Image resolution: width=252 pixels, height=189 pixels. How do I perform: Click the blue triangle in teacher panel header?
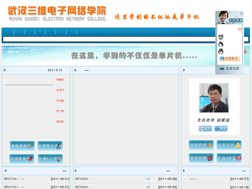184,70
